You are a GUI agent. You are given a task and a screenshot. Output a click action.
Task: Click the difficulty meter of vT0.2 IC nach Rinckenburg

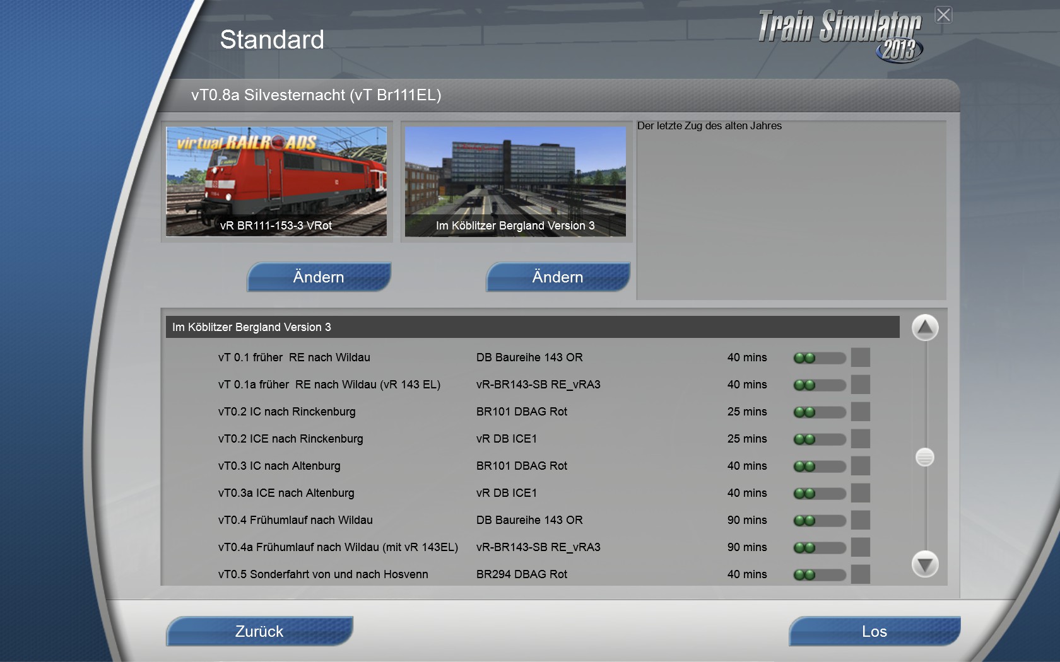(x=820, y=412)
